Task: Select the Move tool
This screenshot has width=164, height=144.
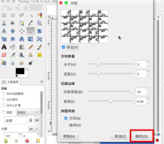Action: point(13,31)
